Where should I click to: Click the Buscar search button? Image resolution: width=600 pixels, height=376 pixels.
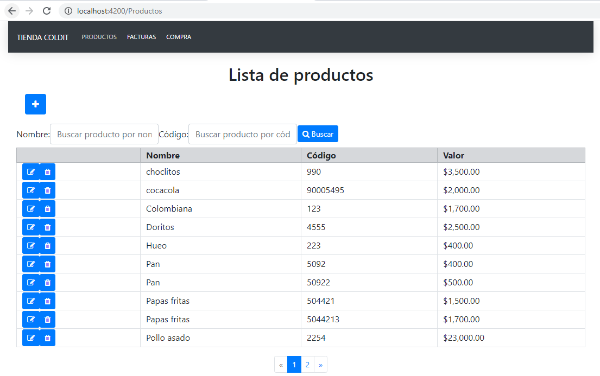click(318, 134)
